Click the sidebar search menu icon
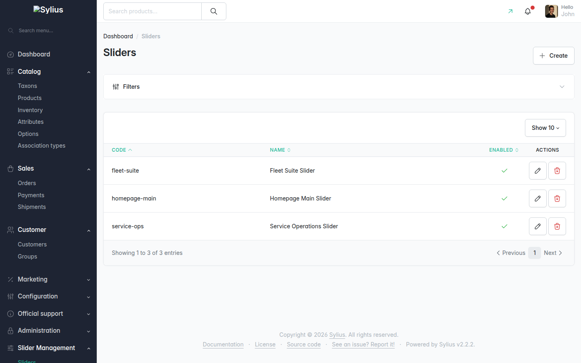Screen dimensions: 581x363 [11, 31]
